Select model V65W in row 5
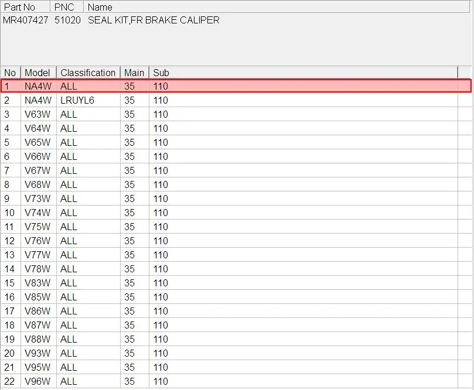 [37, 142]
